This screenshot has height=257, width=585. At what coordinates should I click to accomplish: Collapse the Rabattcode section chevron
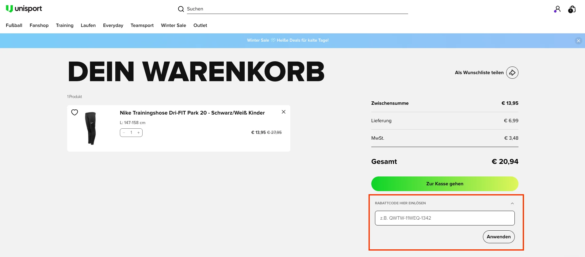[512, 203]
